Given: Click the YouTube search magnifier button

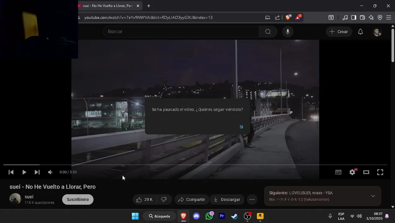Looking at the screenshot, I should 268,32.
